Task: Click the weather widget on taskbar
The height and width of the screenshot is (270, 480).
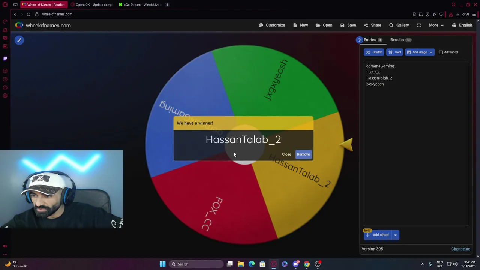Action: click(x=16, y=264)
